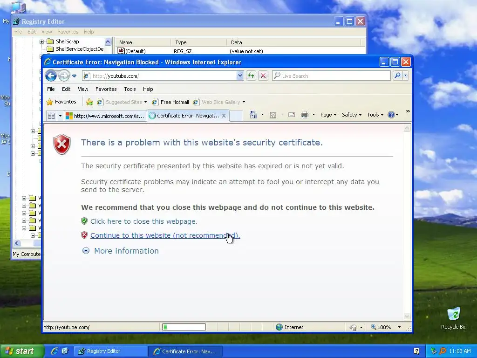This screenshot has width=477, height=358.
Task: Click the Name column header in Registry Editor
Action: pos(143,42)
